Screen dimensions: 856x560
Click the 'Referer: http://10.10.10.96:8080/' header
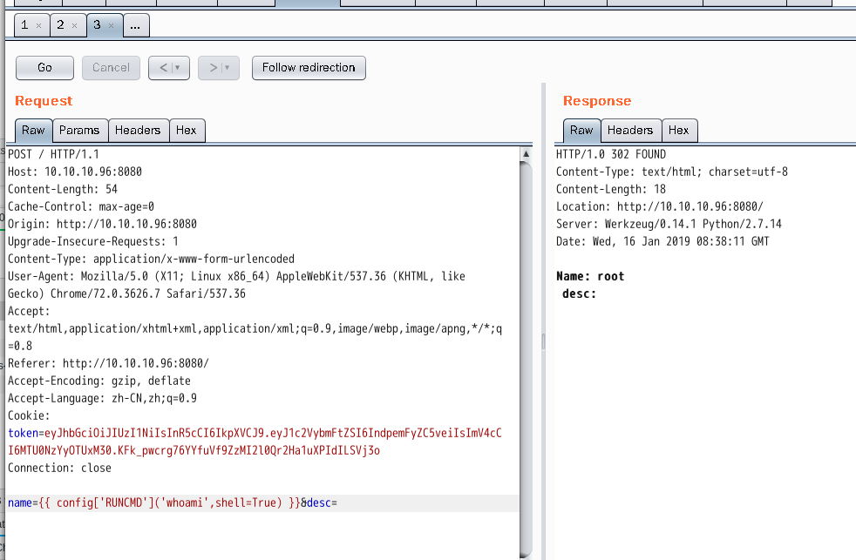coord(108,364)
